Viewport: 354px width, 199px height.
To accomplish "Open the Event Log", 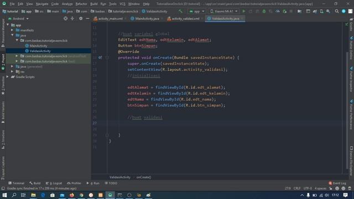I will point(337,183).
